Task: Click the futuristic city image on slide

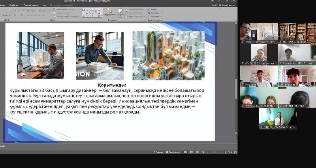Action: click(169, 55)
